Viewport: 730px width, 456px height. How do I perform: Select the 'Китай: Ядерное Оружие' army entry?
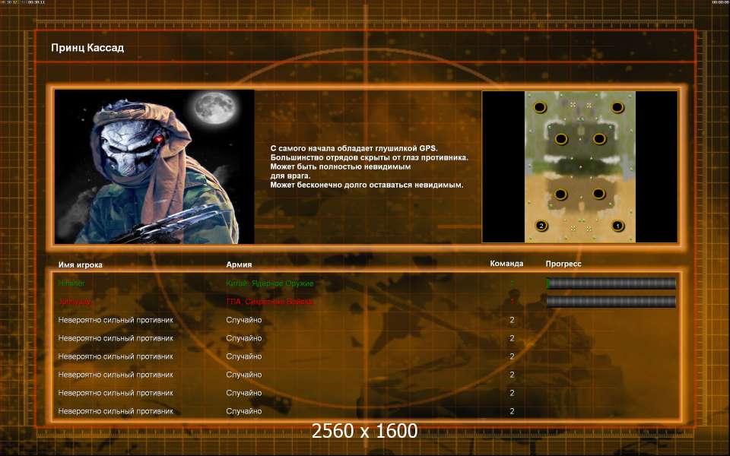click(269, 283)
